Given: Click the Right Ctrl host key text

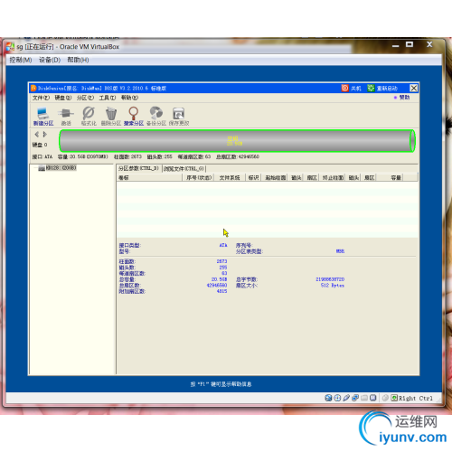Looking at the screenshot, I should 416,398.
